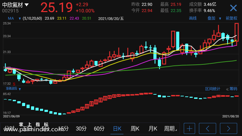Toggle the 前复权 price adjustment mode
Viewport: 242px width, 136px height.
[231, 18]
